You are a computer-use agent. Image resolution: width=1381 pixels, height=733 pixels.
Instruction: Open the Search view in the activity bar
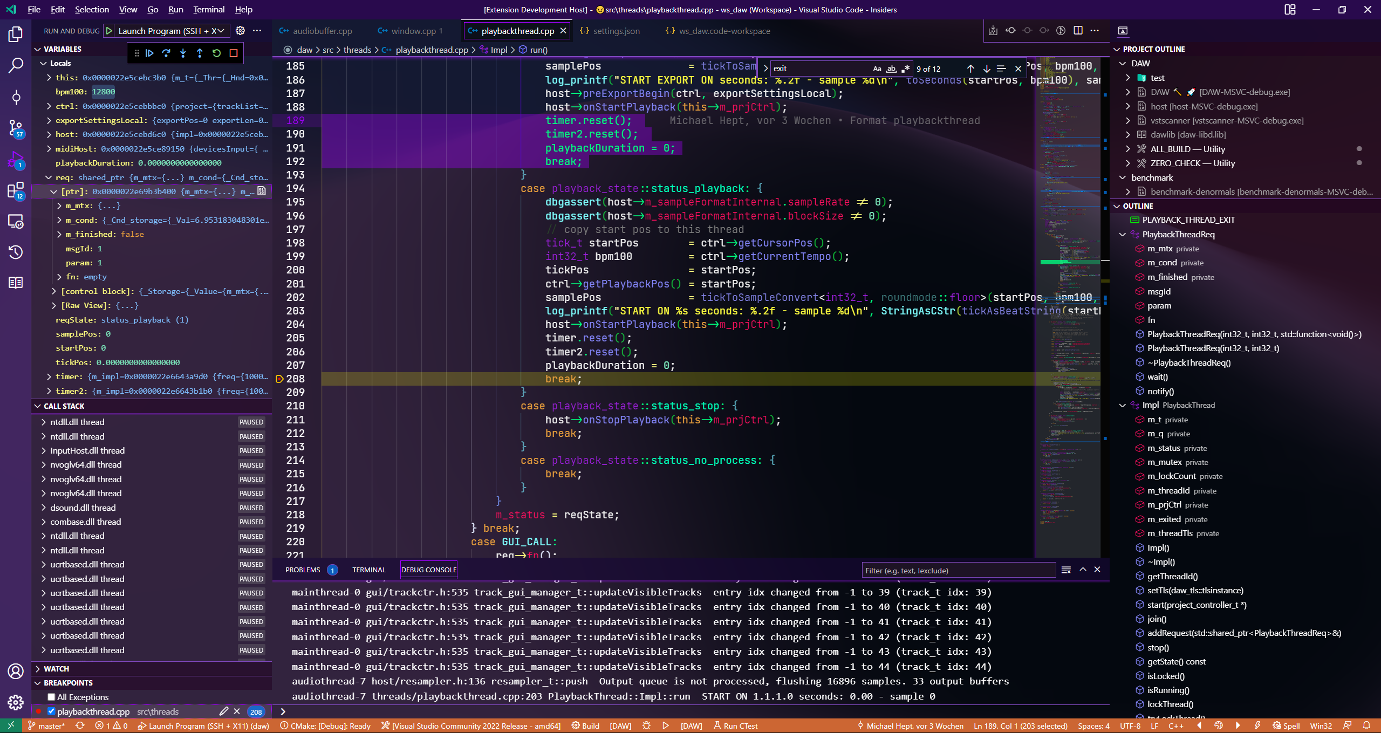(x=16, y=64)
